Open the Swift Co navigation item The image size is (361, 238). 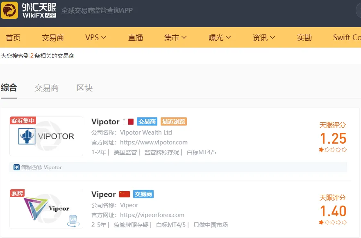(x=347, y=37)
